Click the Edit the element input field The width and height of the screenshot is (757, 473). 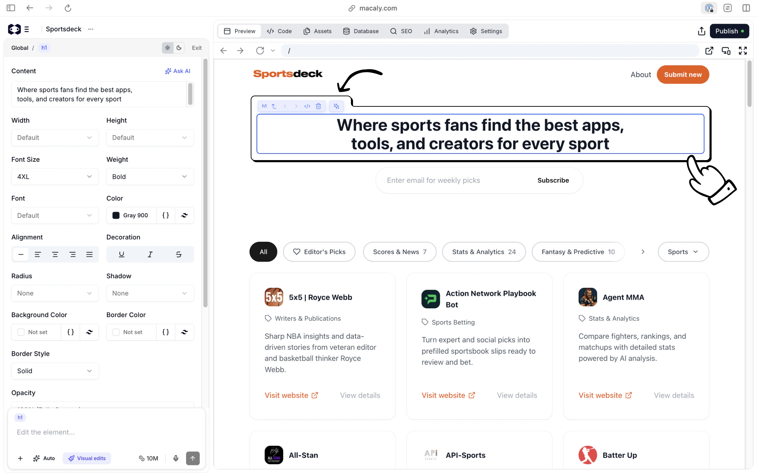(x=105, y=432)
